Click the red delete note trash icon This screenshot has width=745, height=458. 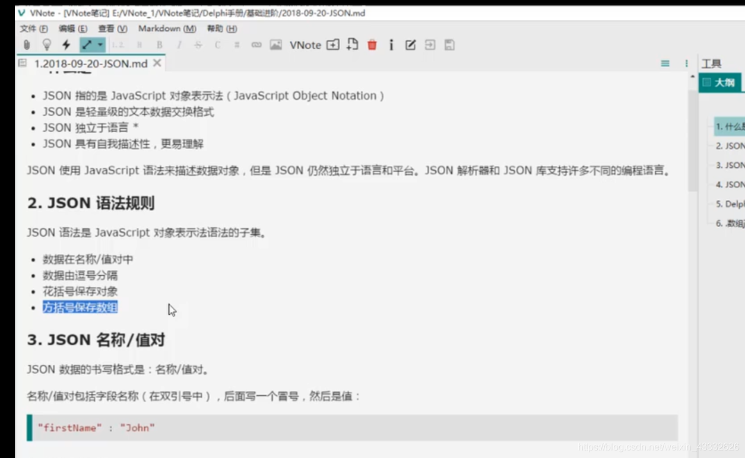(372, 44)
